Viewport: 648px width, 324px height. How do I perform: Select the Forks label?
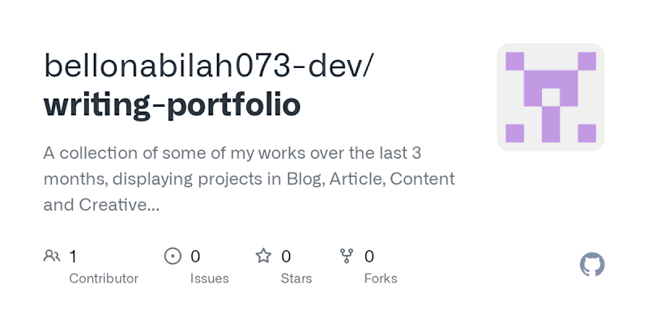point(381,279)
